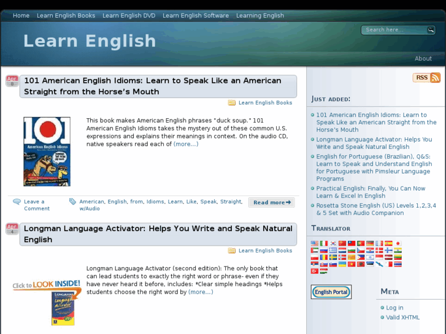446x334 pixels.
Task: Click the April 8 date badge
Action: 12,81
